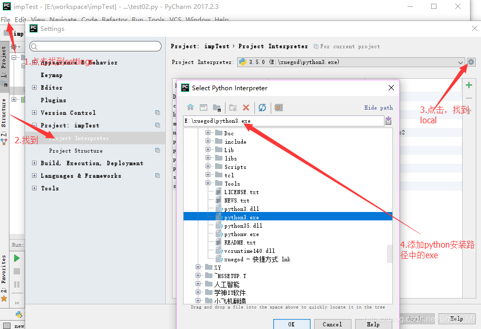Click the Pause icon in Run panel

[17, 284]
